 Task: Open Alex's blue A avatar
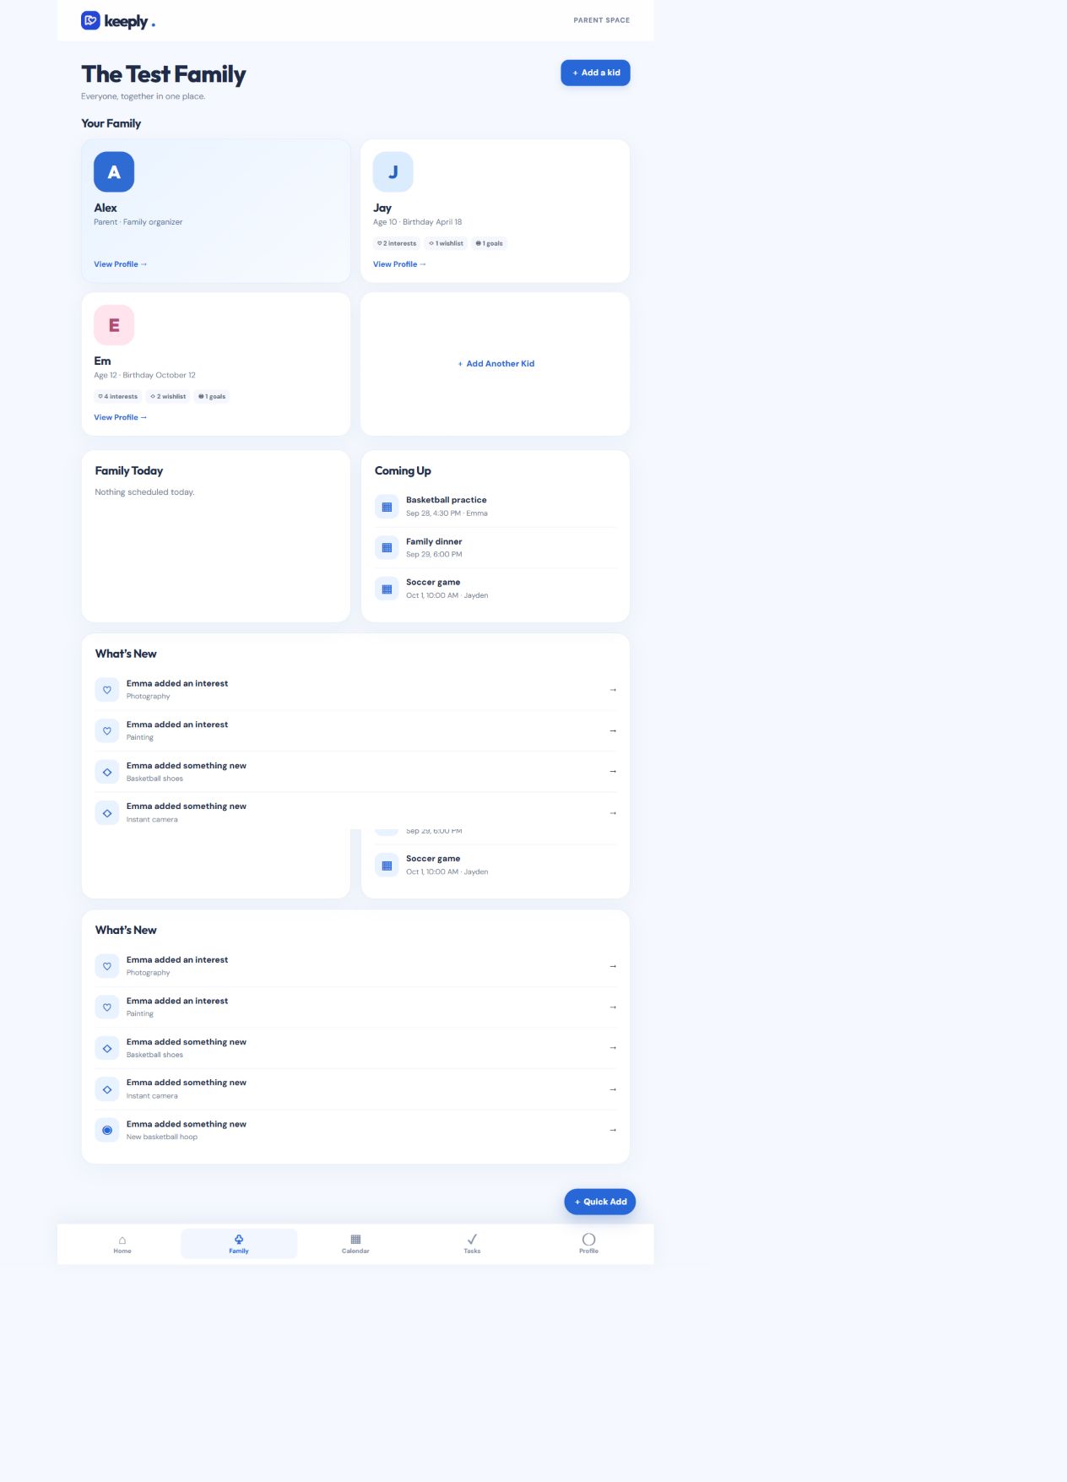click(x=114, y=172)
